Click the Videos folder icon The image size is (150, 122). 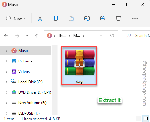click(14, 72)
